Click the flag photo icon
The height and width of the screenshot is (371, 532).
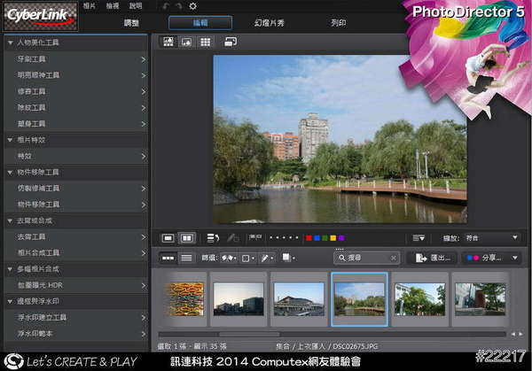click(255, 238)
